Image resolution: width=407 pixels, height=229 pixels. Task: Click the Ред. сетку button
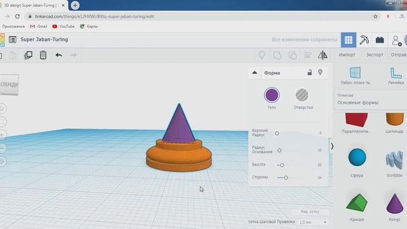[x=310, y=212]
